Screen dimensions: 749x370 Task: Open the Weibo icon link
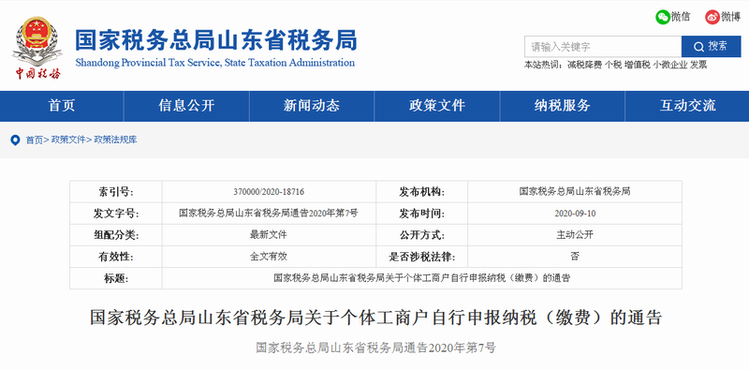[712, 17]
